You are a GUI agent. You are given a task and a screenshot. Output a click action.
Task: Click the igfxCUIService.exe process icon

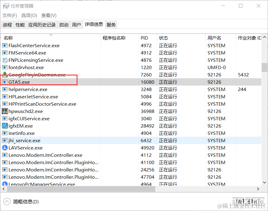pyautogui.click(x=5, y=119)
